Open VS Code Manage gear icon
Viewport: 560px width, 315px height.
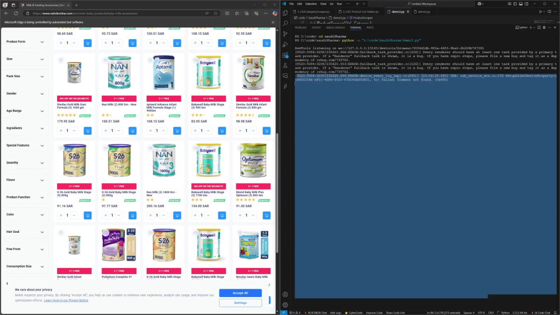pyautogui.click(x=285, y=305)
